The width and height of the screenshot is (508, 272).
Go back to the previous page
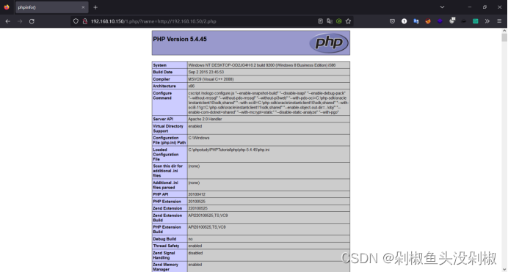(8, 21)
